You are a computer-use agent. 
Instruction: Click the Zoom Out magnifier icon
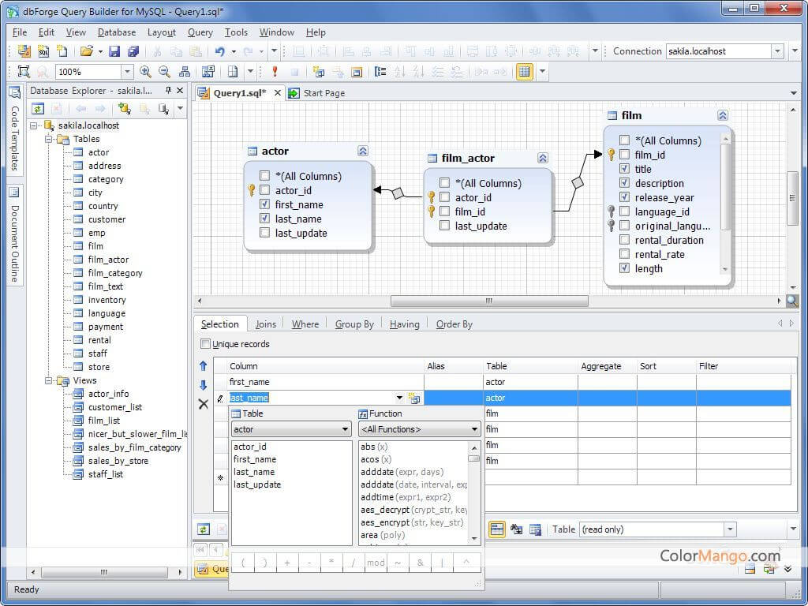tap(164, 72)
